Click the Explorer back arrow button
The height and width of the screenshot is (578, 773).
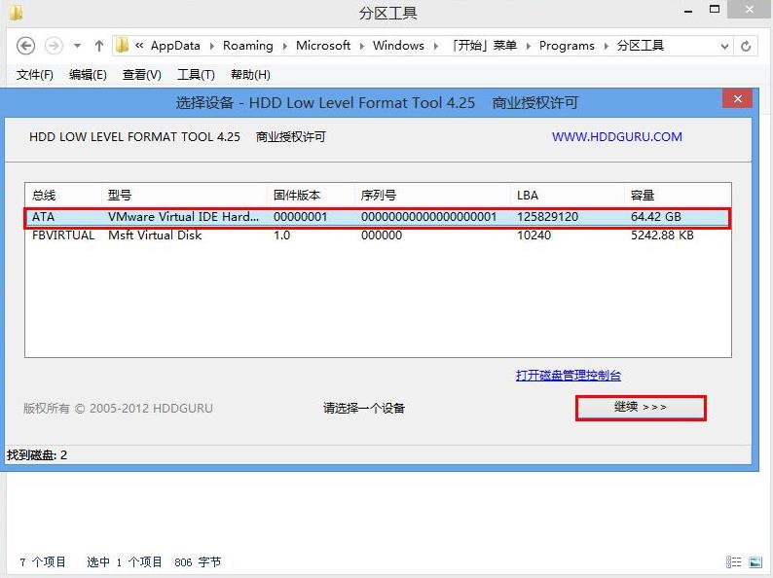pos(26,46)
